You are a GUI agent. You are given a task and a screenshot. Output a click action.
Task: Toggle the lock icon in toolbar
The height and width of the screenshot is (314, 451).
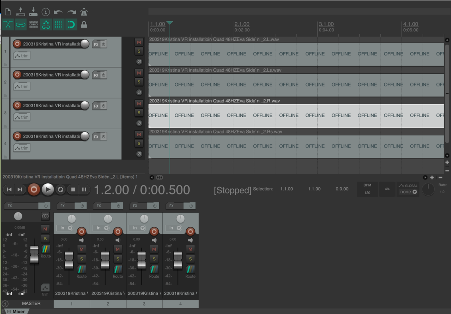tap(84, 25)
